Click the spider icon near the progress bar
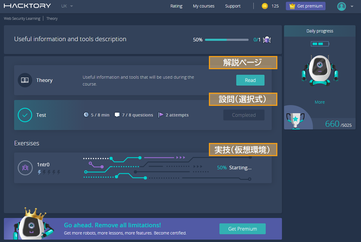Screen dimensions: 361x242 (x=266, y=39)
